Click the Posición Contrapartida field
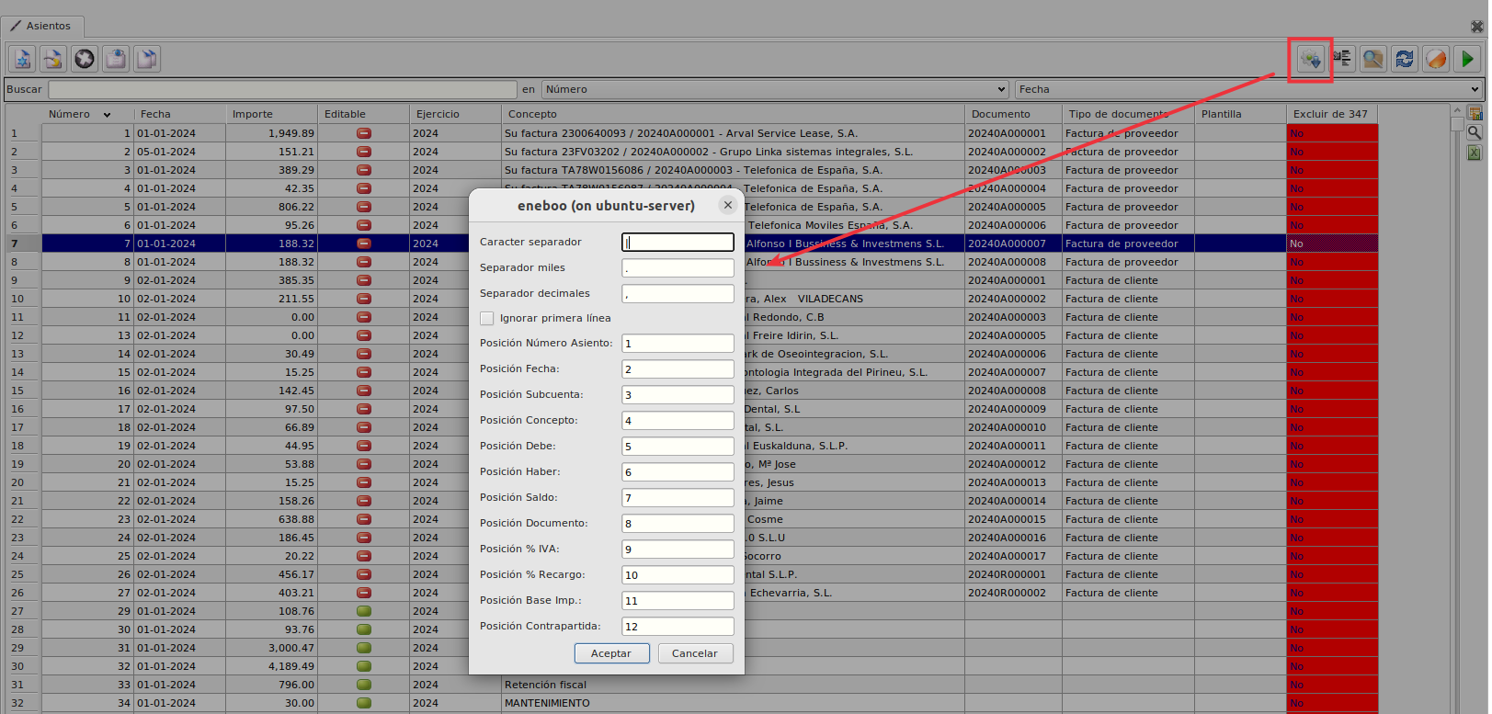Screen dimensions: 1492x714 point(678,626)
